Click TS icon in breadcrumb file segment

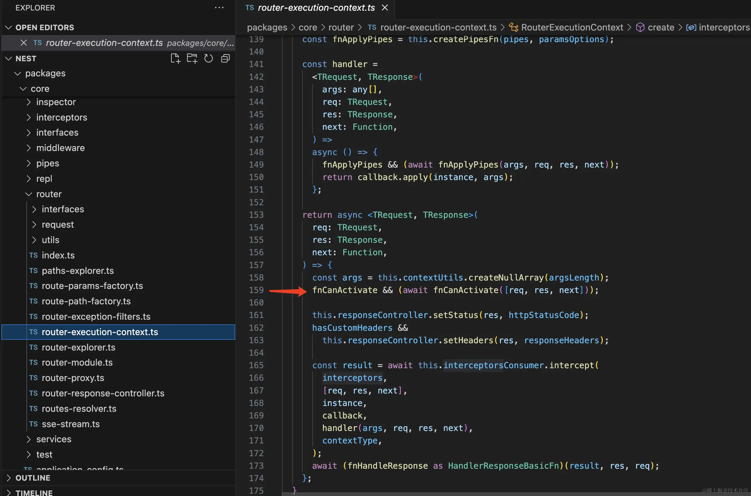[x=372, y=28]
